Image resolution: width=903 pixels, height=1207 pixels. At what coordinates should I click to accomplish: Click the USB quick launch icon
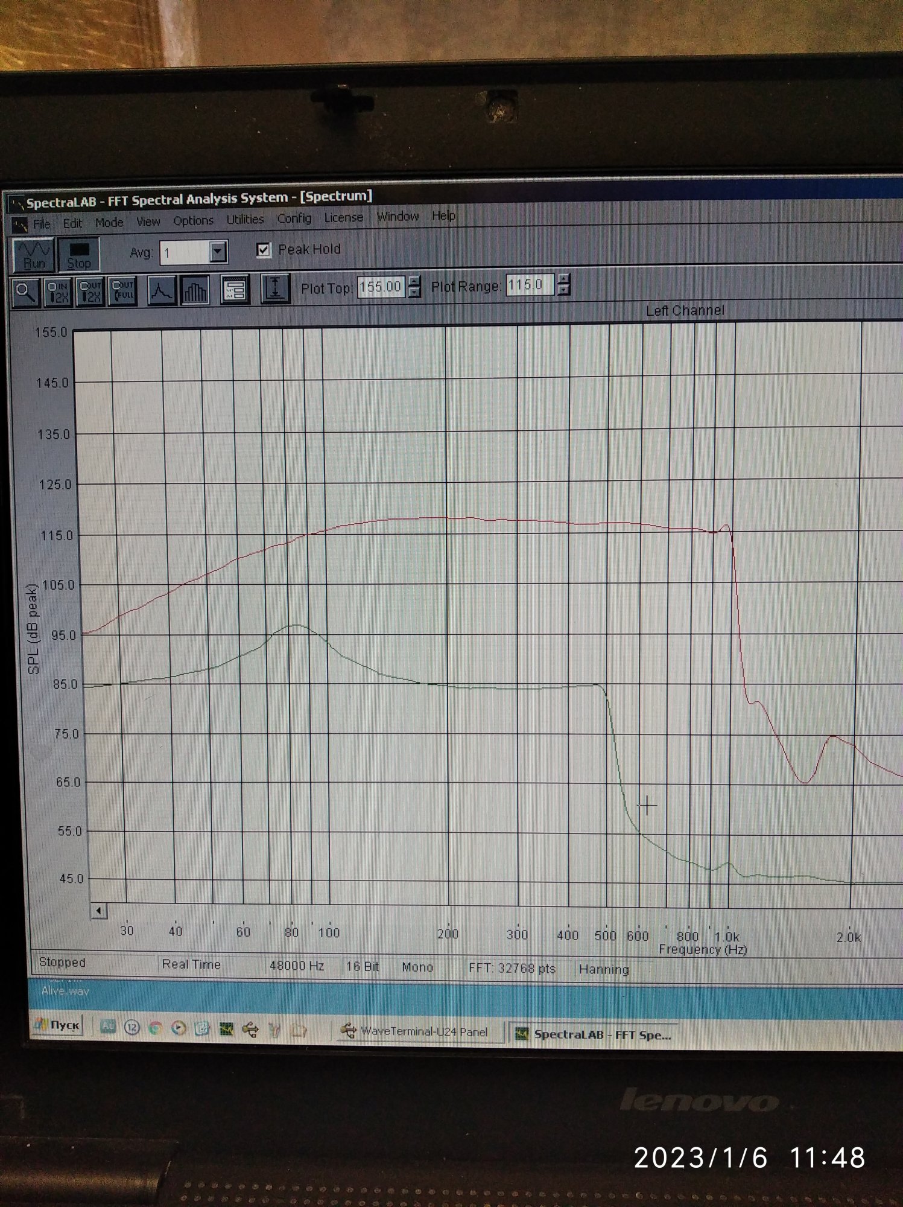tap(250, 1030)
